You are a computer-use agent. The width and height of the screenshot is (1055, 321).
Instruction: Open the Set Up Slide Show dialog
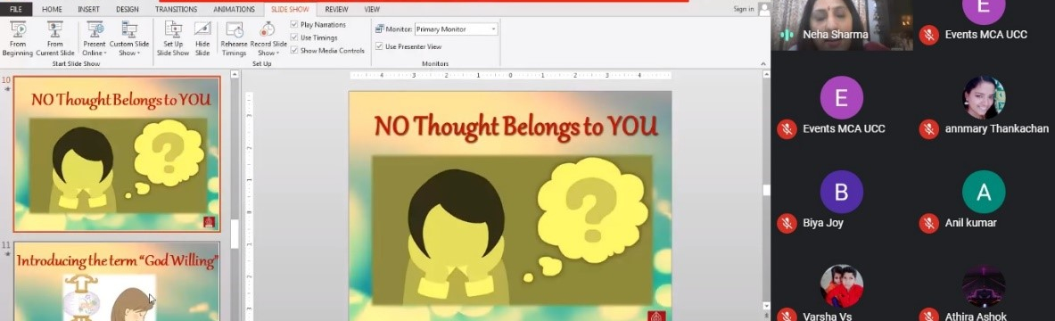click(x=173, y=38)
